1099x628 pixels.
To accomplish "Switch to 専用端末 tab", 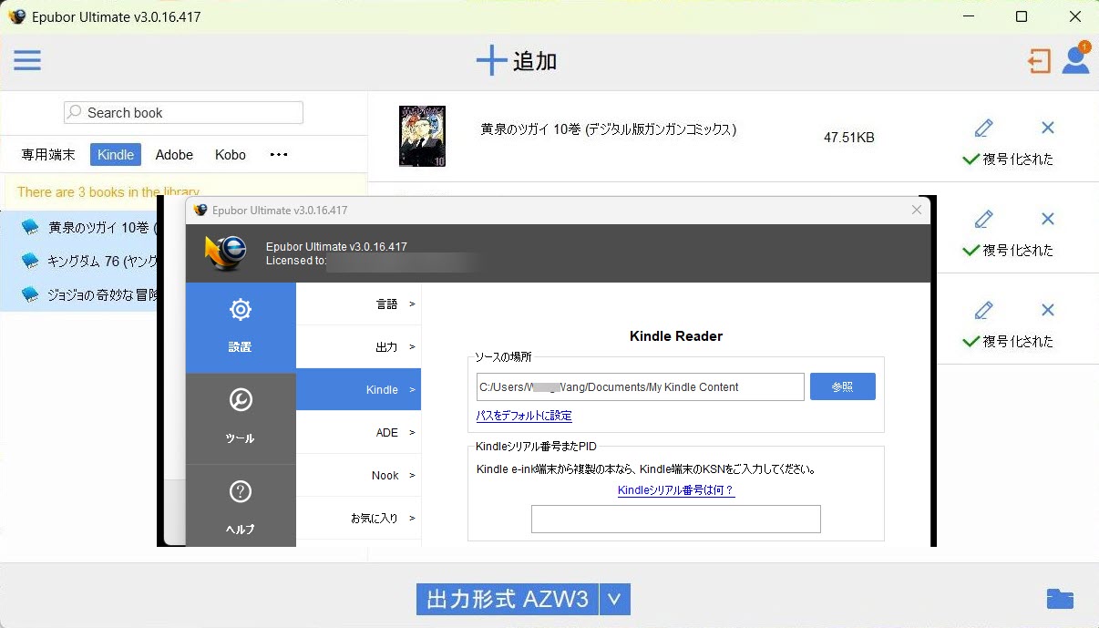I will (x=48, y=155).
